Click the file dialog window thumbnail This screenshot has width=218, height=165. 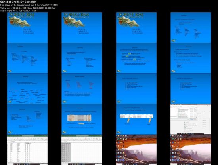point(191,119)
